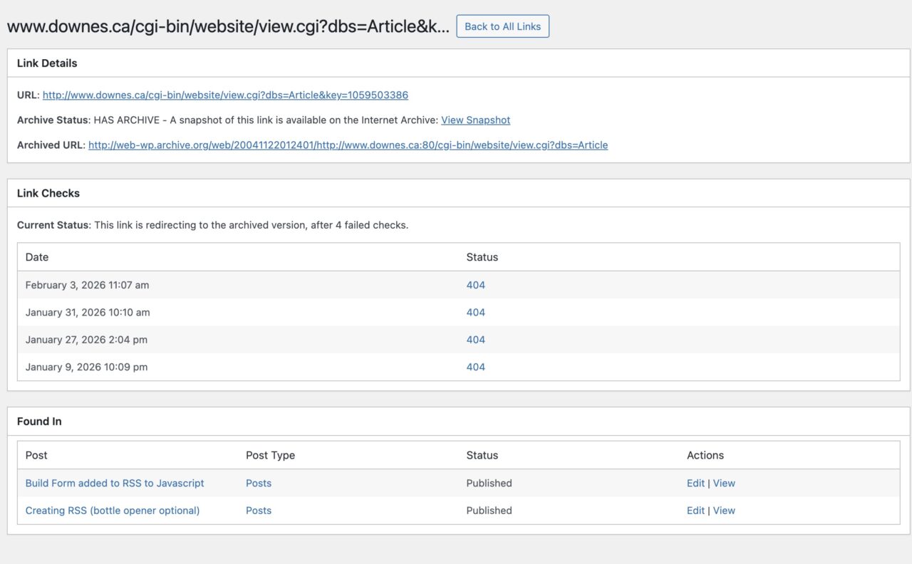The image size is (912, 564).
Task: Click the Date column header in Link Checks
Action: 37,257
